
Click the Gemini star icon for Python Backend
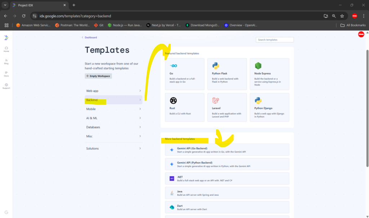172,164
